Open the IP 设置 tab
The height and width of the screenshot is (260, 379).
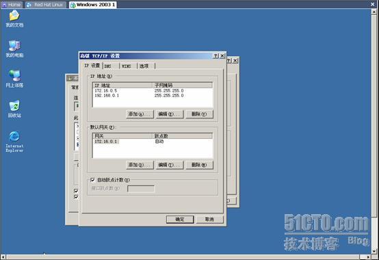[x=92, y=66]
